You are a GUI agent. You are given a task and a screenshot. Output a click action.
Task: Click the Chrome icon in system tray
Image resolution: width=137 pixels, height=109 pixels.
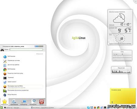point(98,107)
